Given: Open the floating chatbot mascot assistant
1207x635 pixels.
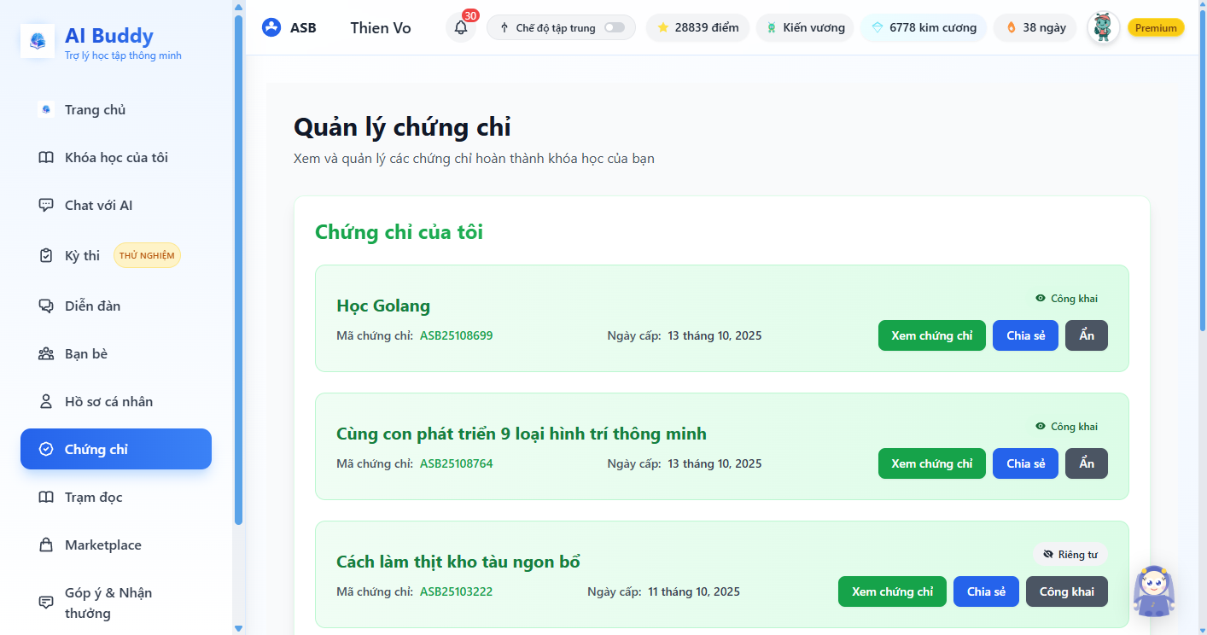Looking at the screenshot, I should (x=1153, y=591).
